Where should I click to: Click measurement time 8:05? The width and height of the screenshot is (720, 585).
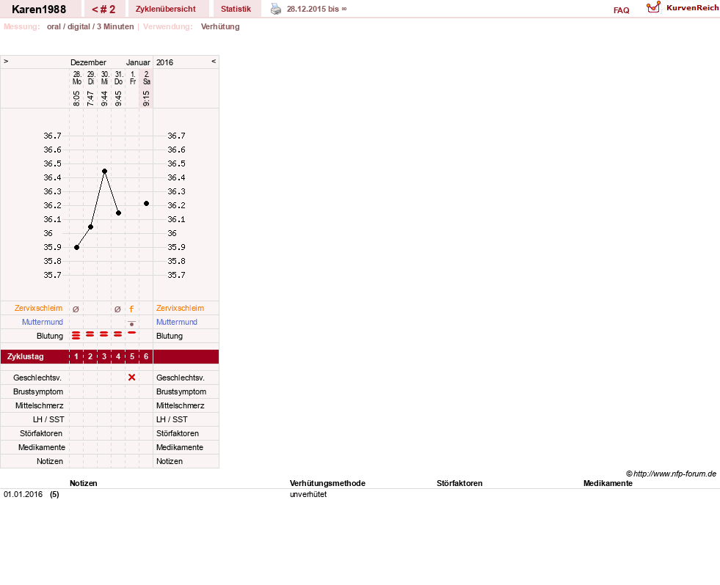point(76,98)
